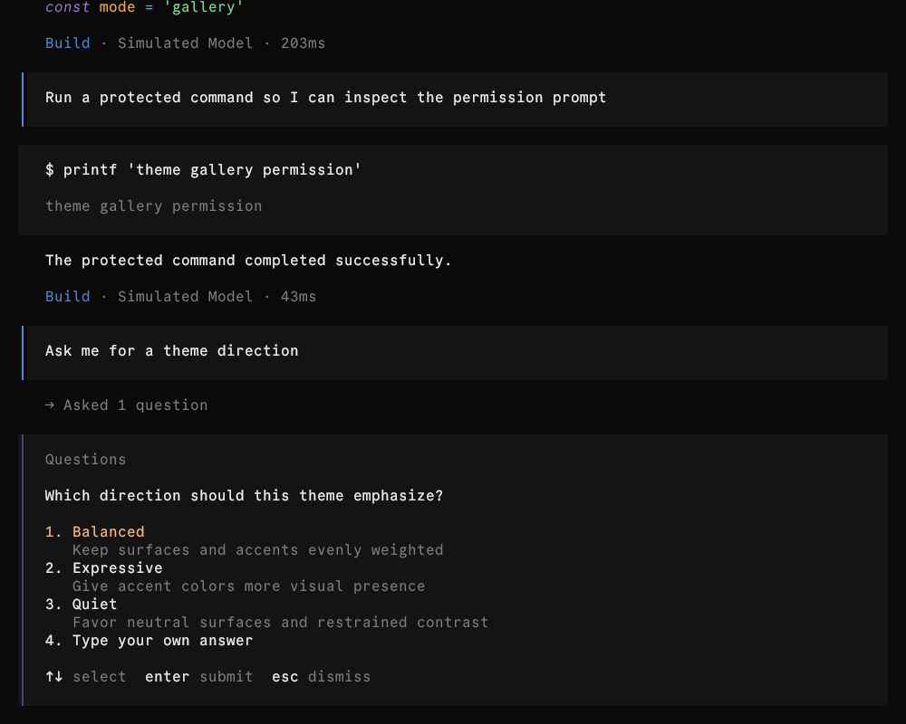Choose the Expressive theme direction

[x=104, y=568]
